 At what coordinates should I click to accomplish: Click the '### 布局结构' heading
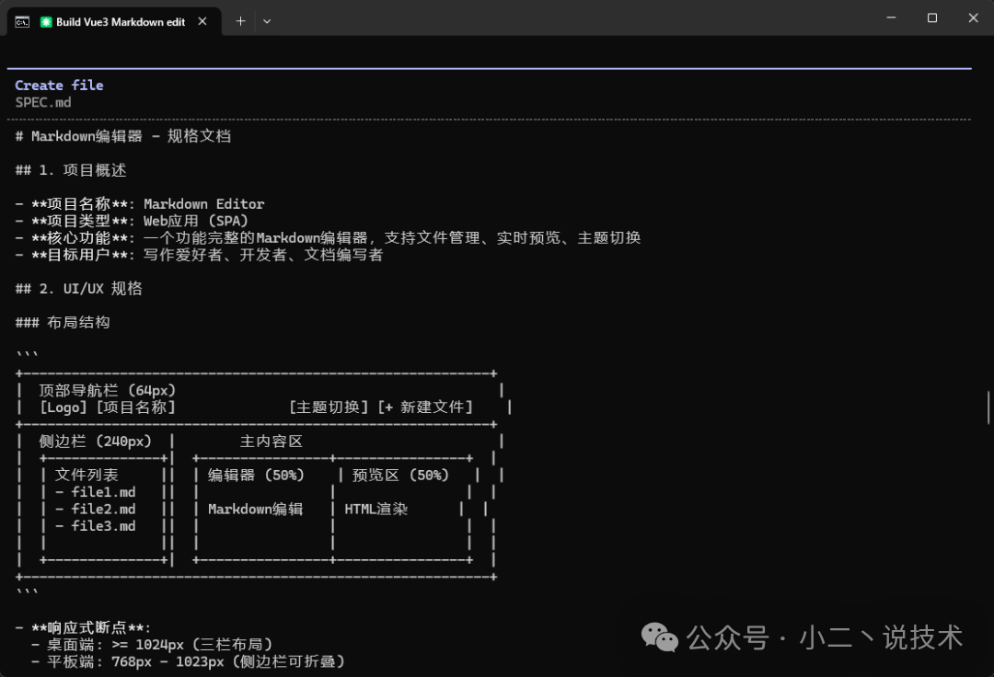(x=63, y=323)
